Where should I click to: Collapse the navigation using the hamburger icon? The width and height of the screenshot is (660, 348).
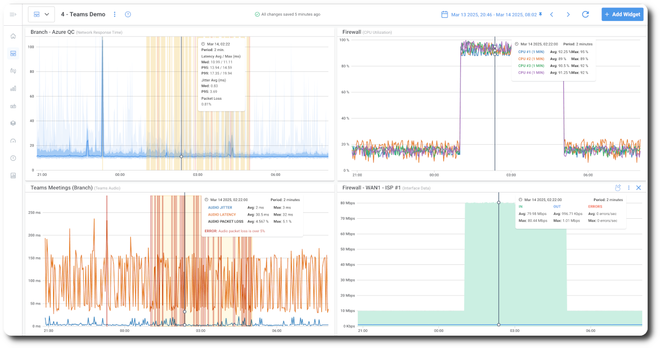(13, 14)
